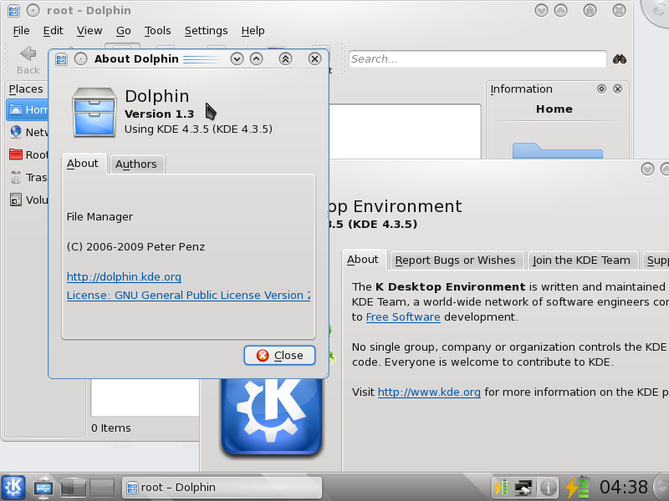Follow the Free Software link
Image resolution: width=669 pixels, height=501 pixels.
coord(403,317)
